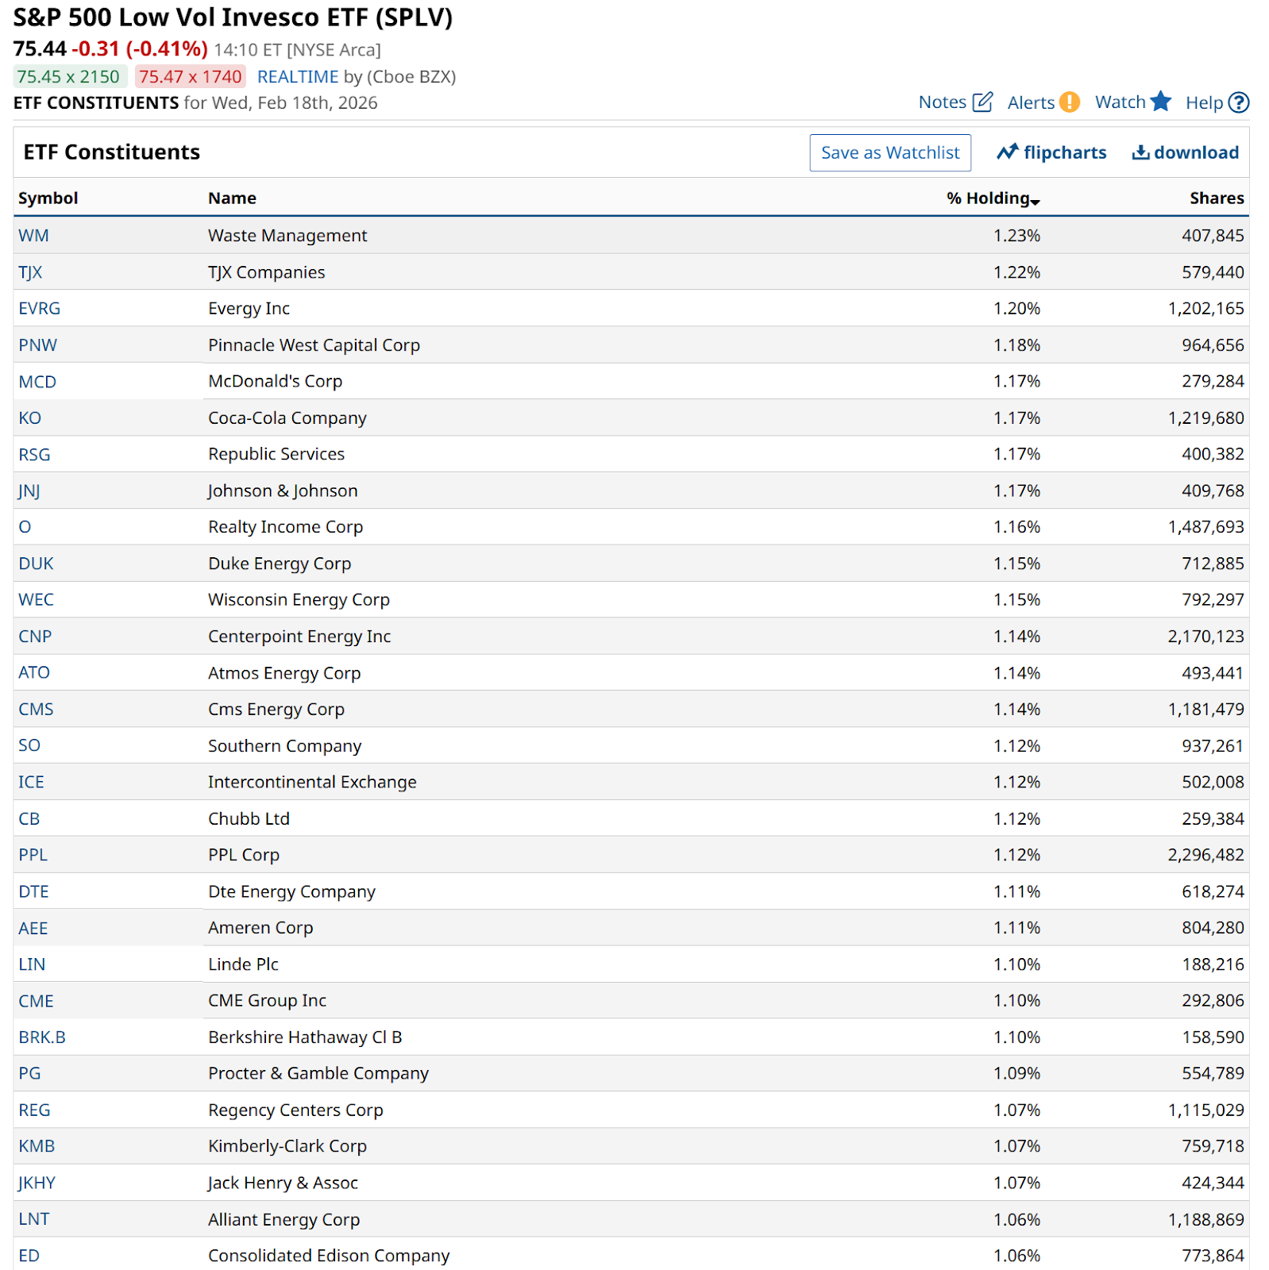Click the flipcharts chart icon
This screenshot has height=1270, width=1269.
pos(1008,152)
